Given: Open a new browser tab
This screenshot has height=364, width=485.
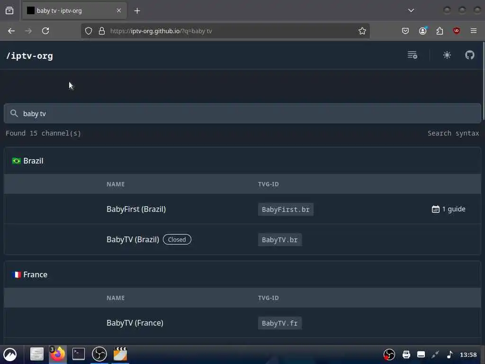Looking at the screenshot, I should pos(137,11).
